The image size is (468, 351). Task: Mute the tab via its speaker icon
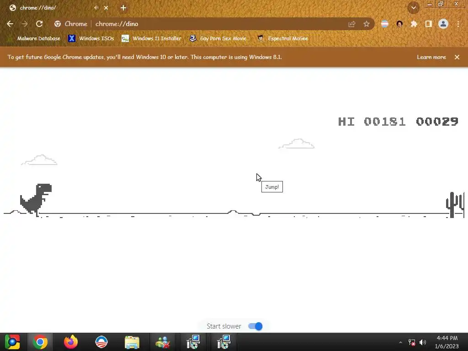tap(96, 8)
